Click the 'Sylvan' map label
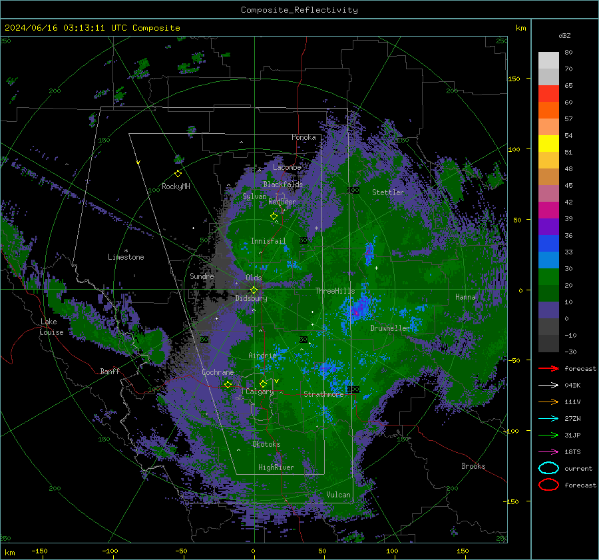This screenshot has height=560, width=599. point(254,196)
